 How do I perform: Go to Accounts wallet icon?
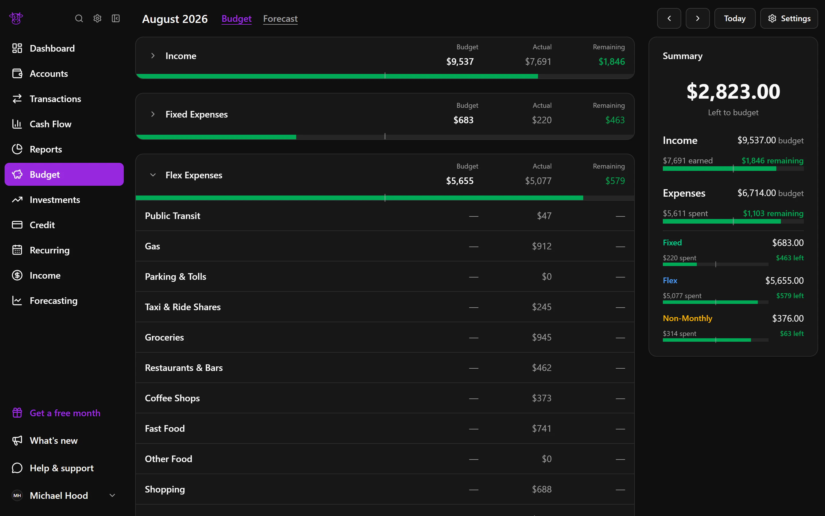coord(17,73)
